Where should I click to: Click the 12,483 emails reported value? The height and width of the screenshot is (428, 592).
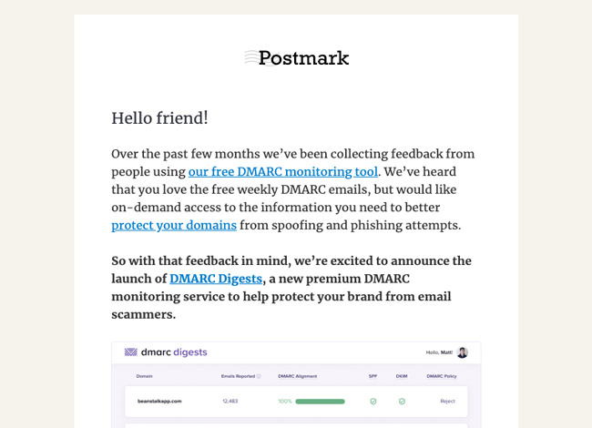[x=230, y=402]
